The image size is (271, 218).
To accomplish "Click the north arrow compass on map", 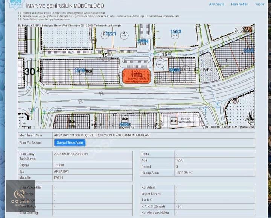I will point(249,119).
